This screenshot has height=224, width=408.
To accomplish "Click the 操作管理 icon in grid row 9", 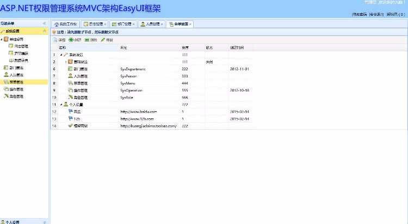I will coord(70,90).
